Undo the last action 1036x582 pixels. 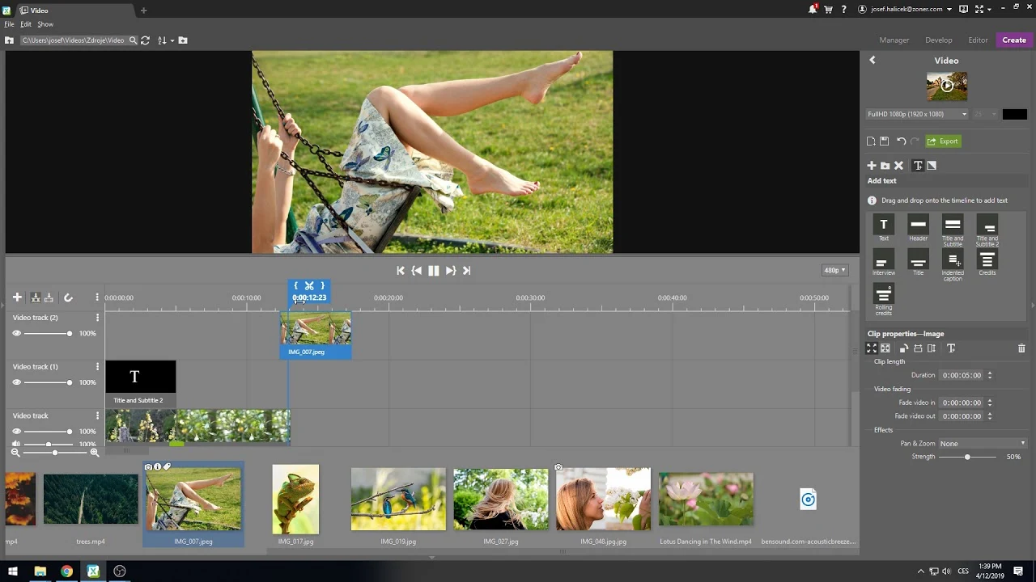[901, 141]
